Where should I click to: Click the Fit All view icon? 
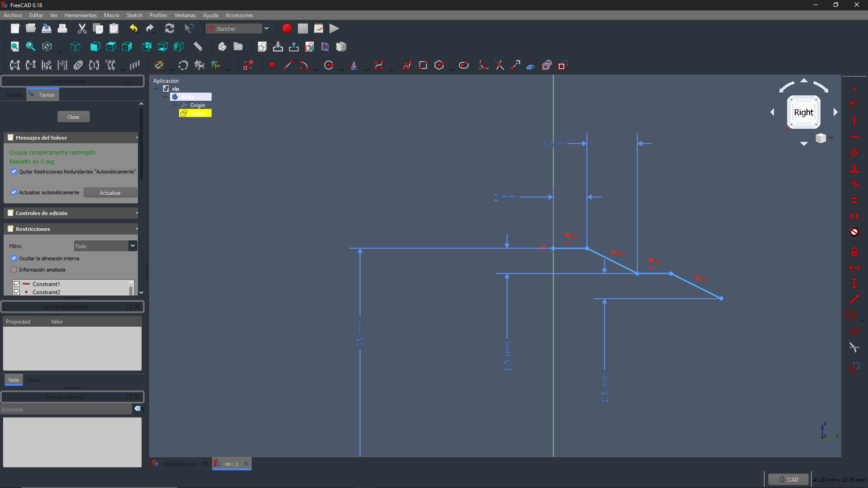click(x=15, y=47)
